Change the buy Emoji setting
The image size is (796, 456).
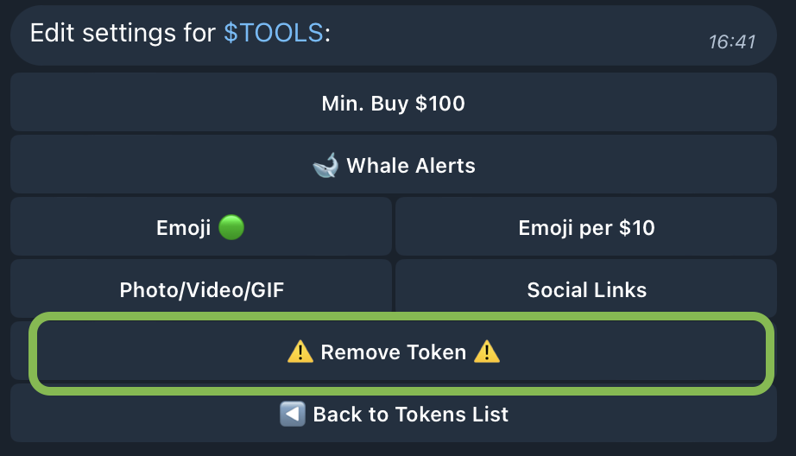click(200, 227)
